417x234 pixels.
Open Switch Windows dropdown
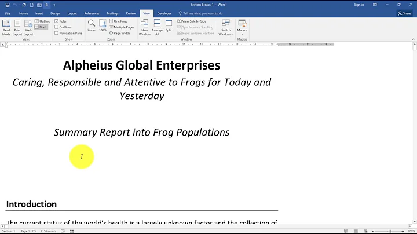pyautogui.click(x=226, y=27)
